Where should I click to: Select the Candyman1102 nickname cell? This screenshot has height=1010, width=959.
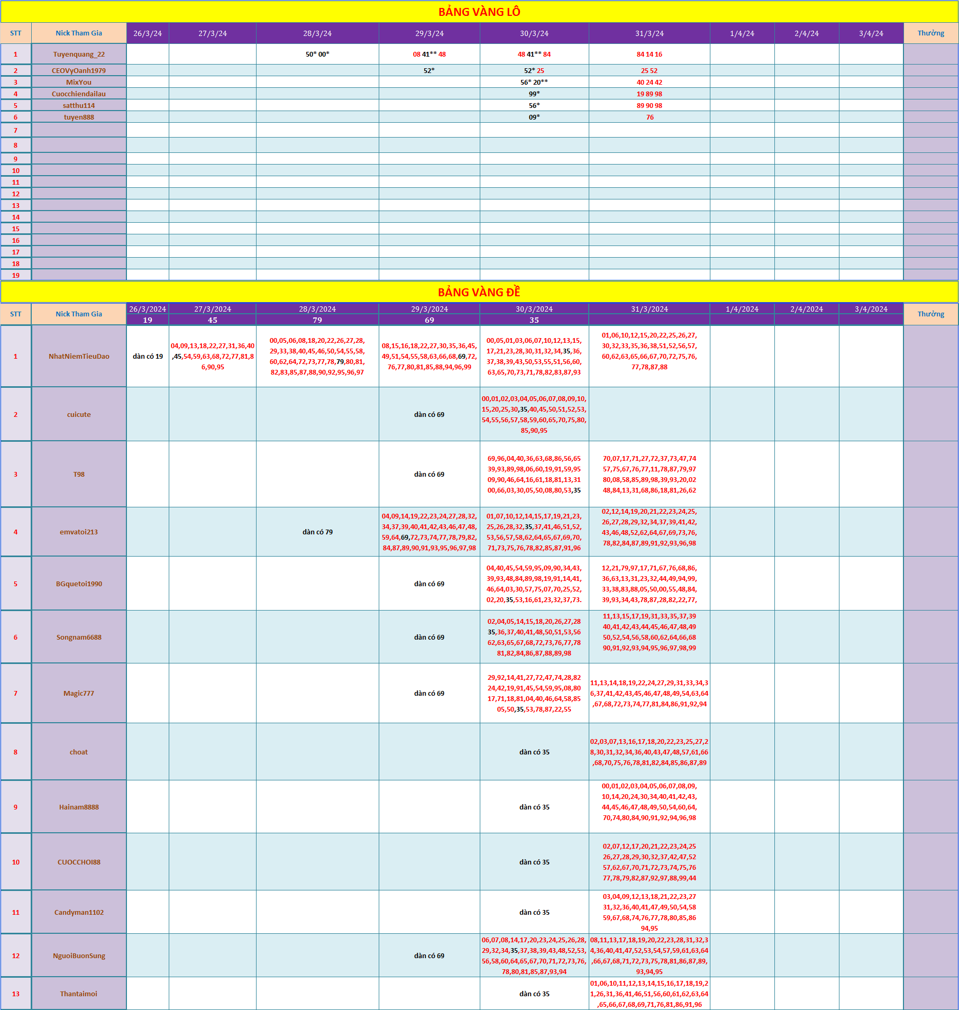tap(79, 912)
